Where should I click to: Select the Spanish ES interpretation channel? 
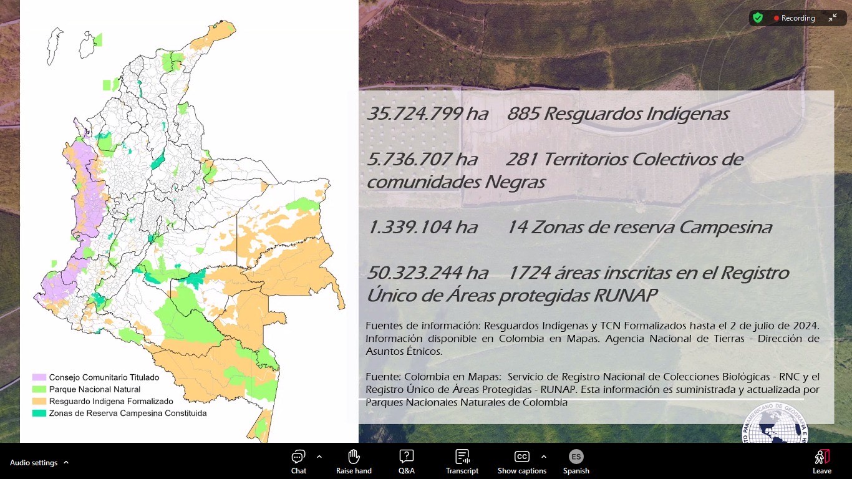576,462
